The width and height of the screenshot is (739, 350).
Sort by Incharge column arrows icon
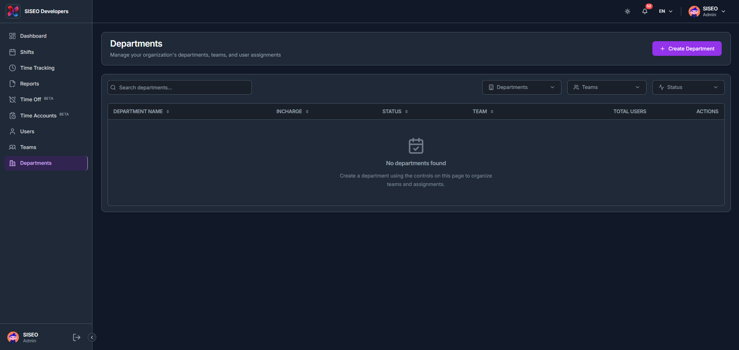pos(307,111)
